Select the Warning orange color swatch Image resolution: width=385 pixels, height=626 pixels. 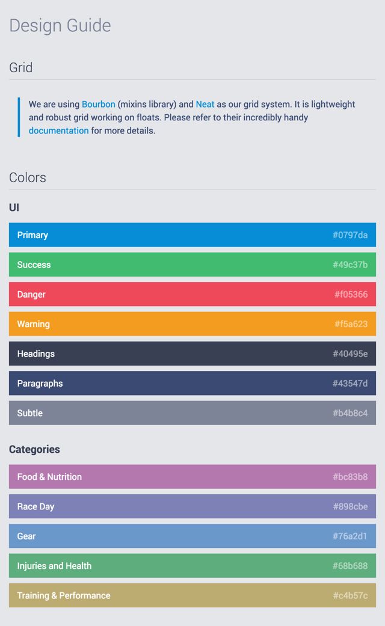click(x=192, y=324)
